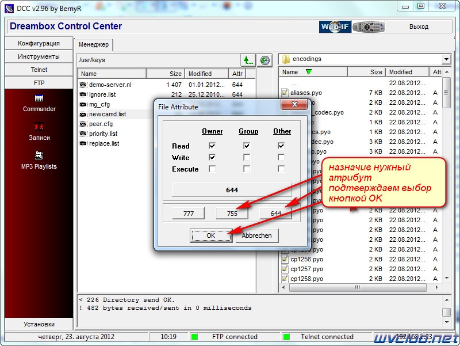Toggle Group Read permission checkbox
The height and width of the screenshot is (346, 460).
[x=247, y=146]
